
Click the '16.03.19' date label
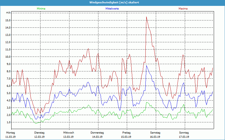pyautogui.click(x=155, y=137)
